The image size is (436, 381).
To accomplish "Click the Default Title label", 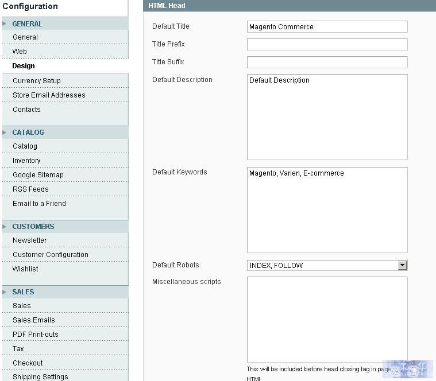I will [171, 26].
